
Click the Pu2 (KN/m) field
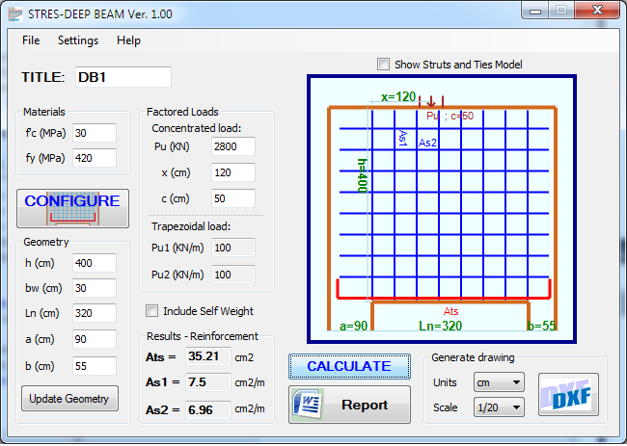click(233, 275)
